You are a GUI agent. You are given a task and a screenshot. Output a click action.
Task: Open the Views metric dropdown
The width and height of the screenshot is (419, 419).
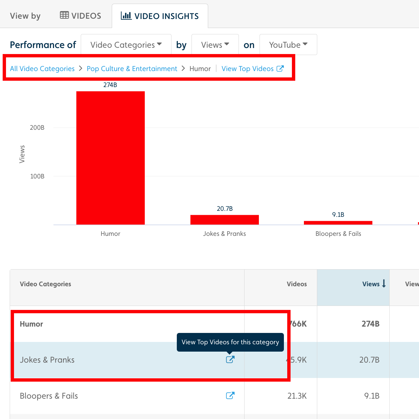(x=215, y=45)
